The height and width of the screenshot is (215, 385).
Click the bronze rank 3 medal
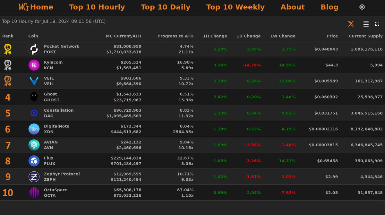pyautogui.click(x=8, y=81)
